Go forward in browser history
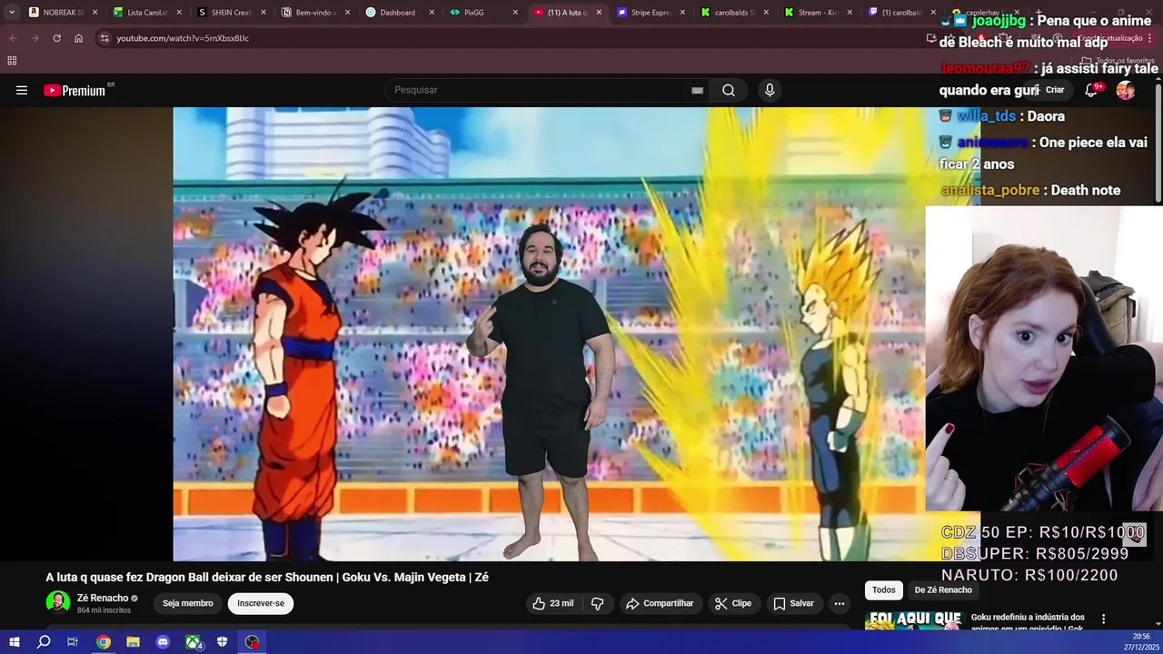The image size is (1163, 654). tap(35, 38)
